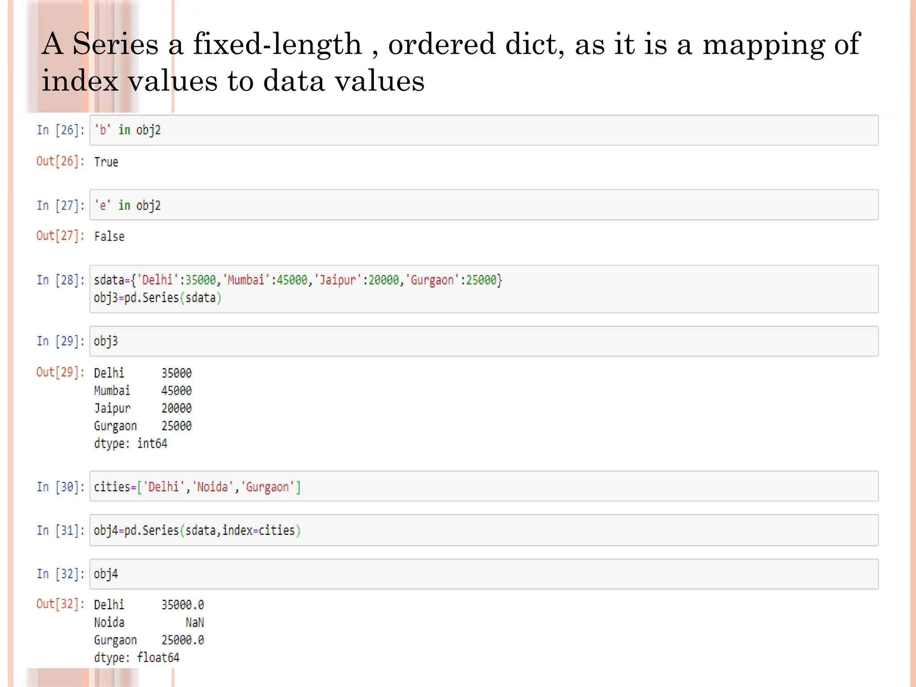Click the True output value
This screenshot has height=687, width=916.
click(106, 162)
